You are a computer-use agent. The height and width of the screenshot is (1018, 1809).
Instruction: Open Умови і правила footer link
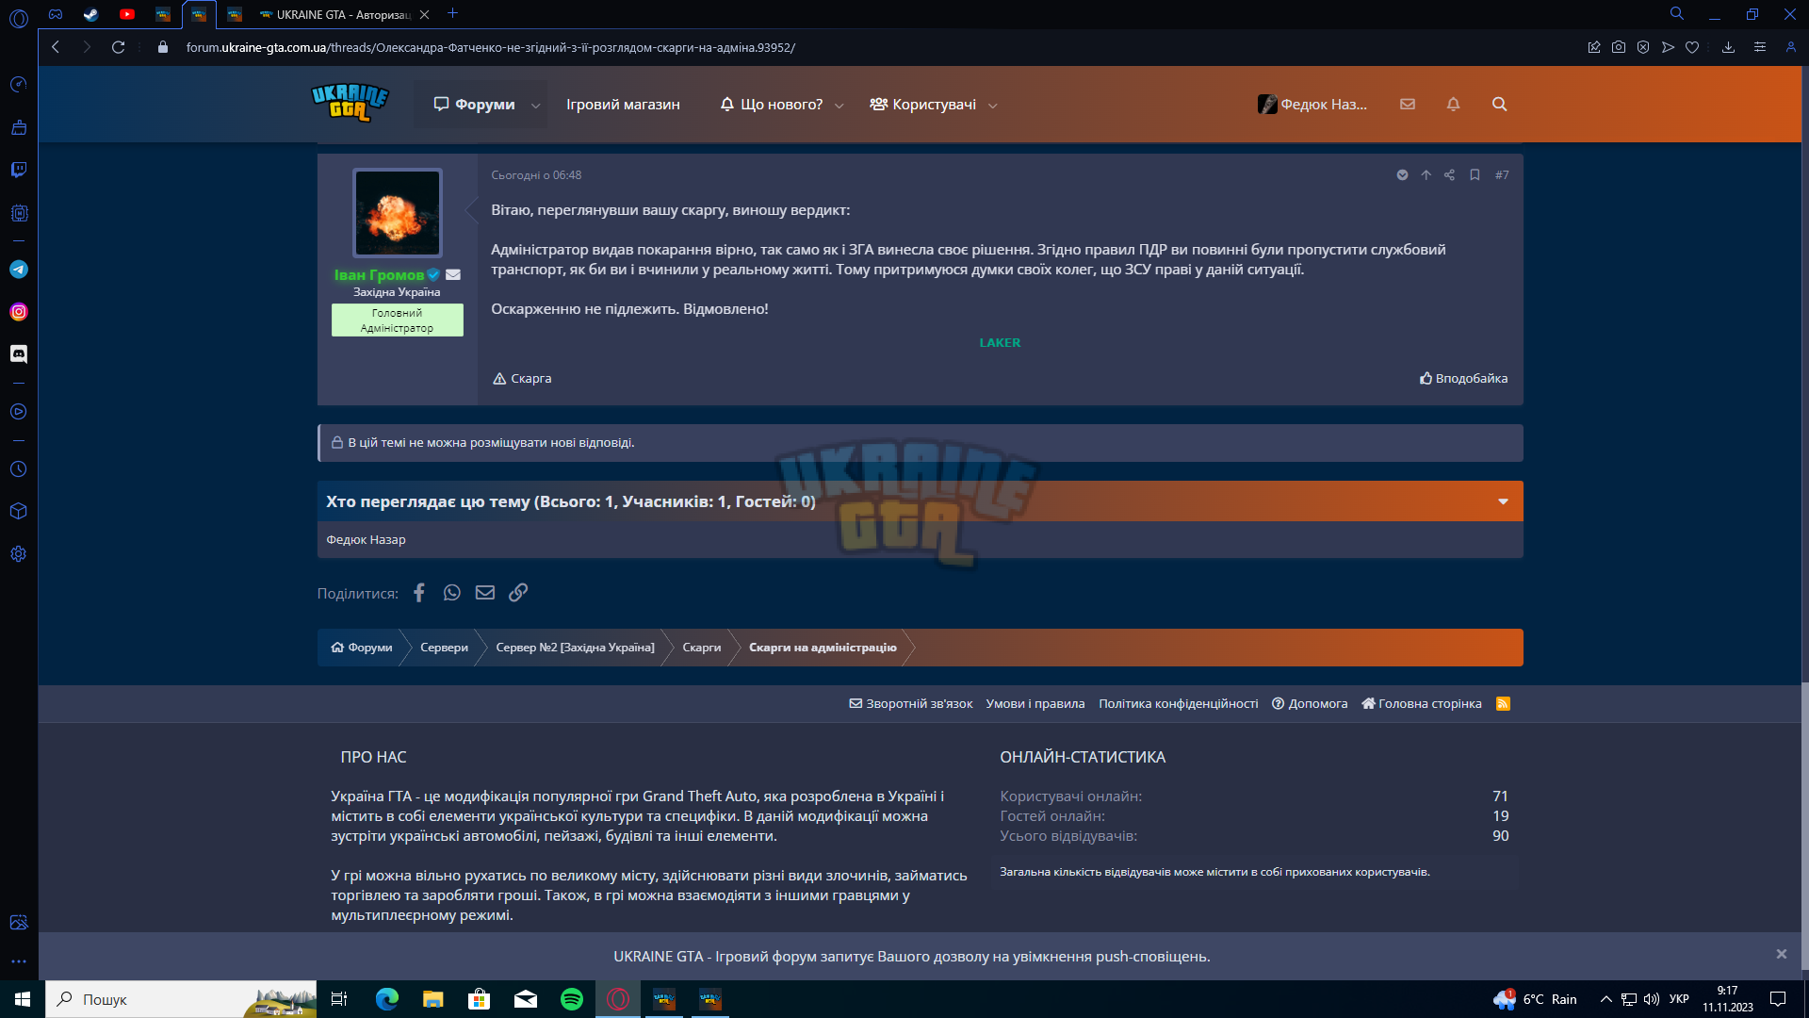1035,704
